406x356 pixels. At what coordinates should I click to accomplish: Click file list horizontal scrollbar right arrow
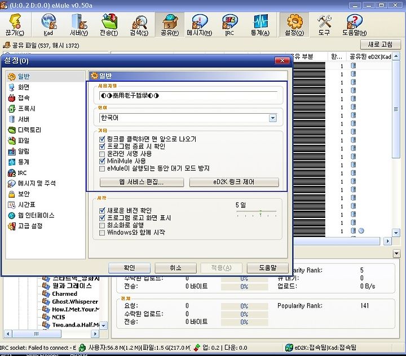(387, 241)
